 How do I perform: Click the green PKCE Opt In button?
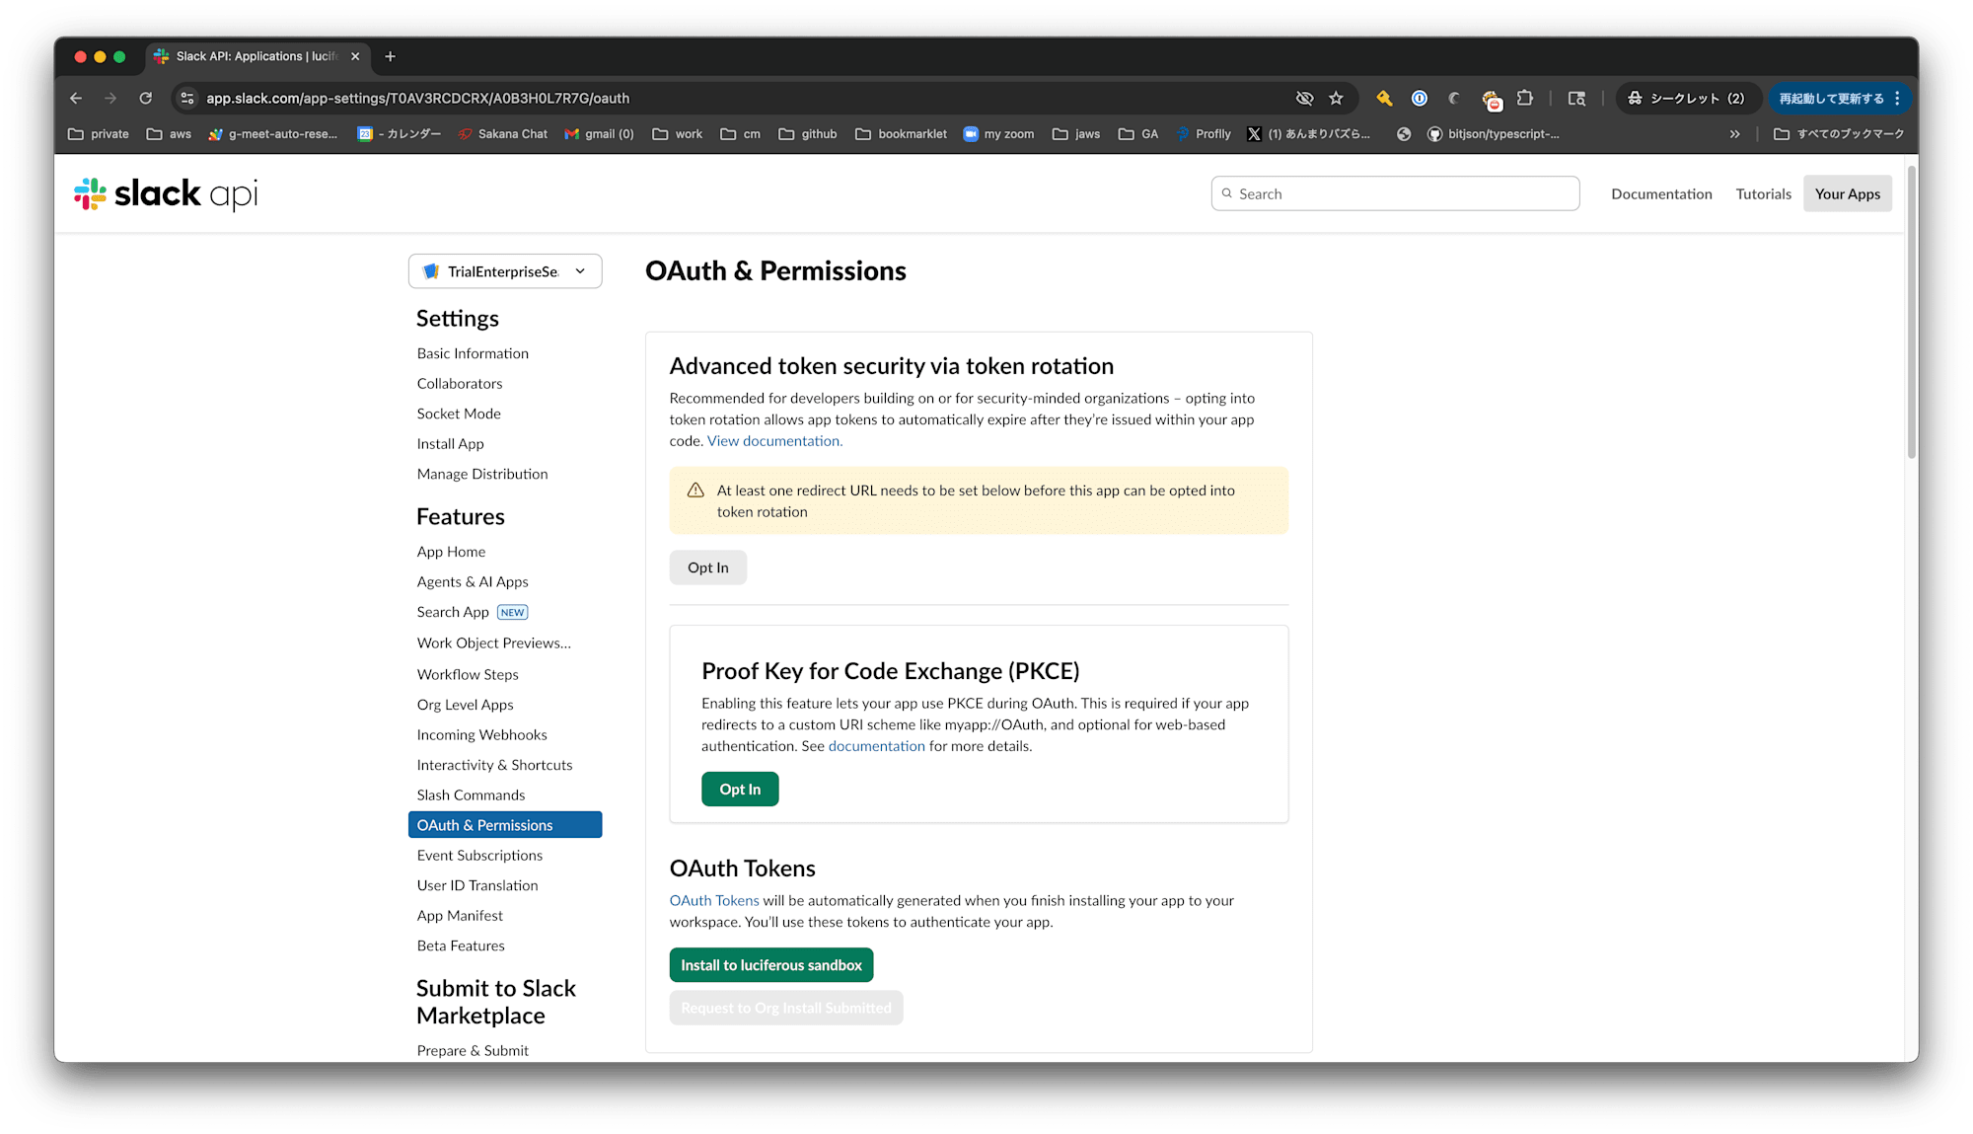pyautogui.click(x=740, y=790)
